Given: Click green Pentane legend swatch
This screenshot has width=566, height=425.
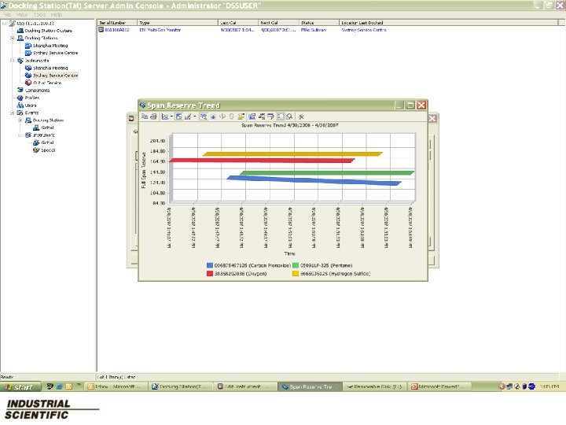Looking at the screenshot, I should [296, 265].
